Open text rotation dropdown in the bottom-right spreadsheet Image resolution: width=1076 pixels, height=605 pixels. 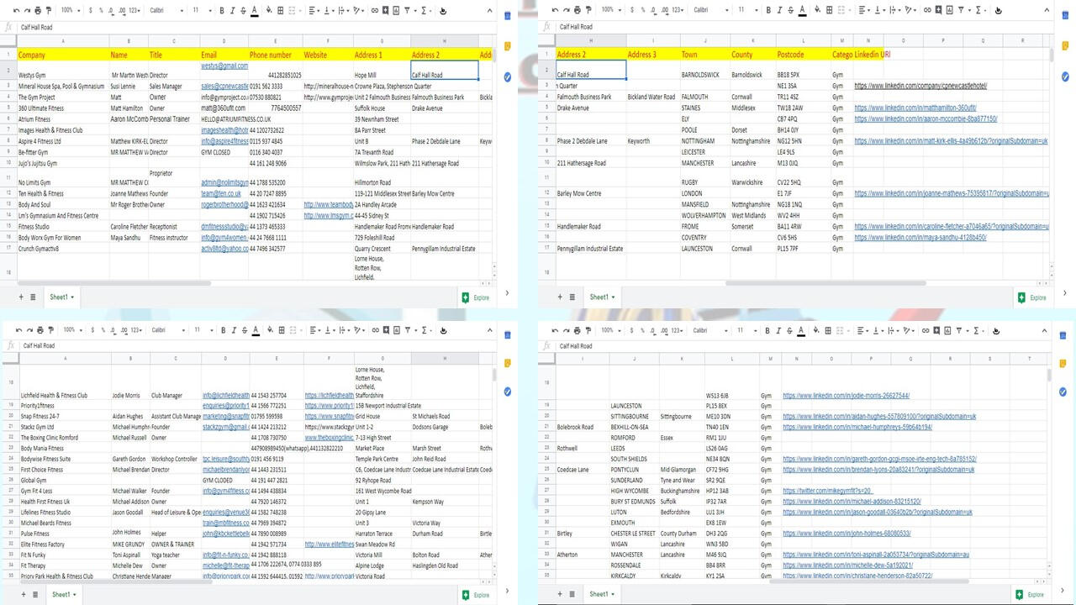pyautogui.click(x=910, y=330)
